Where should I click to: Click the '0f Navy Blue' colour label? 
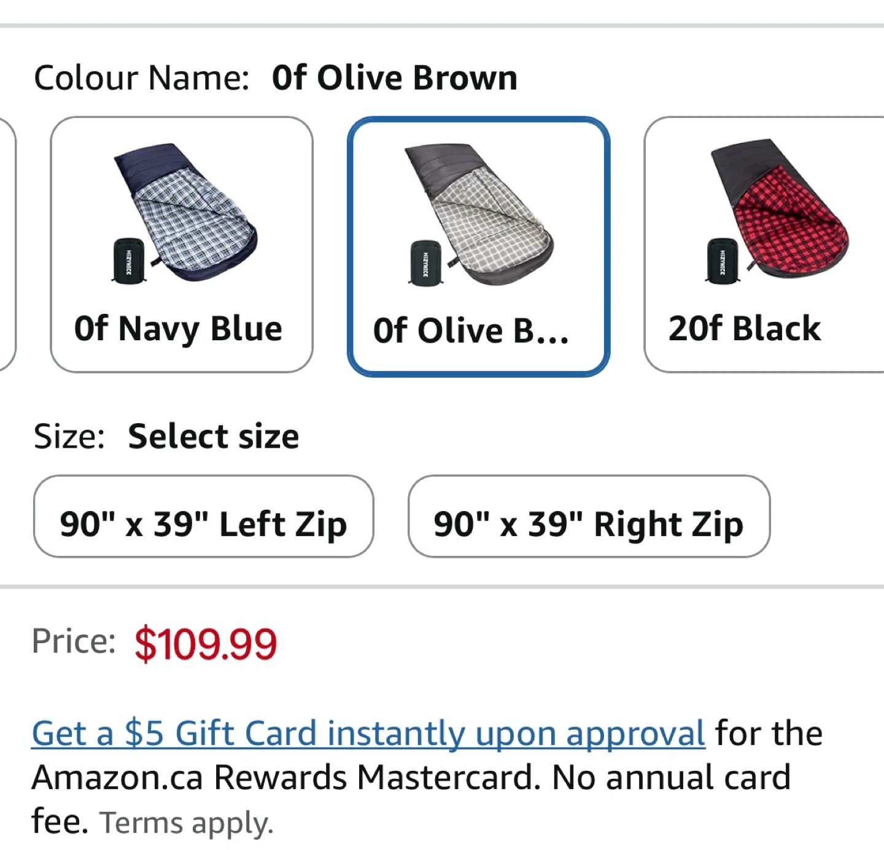[x=178, y=329]
